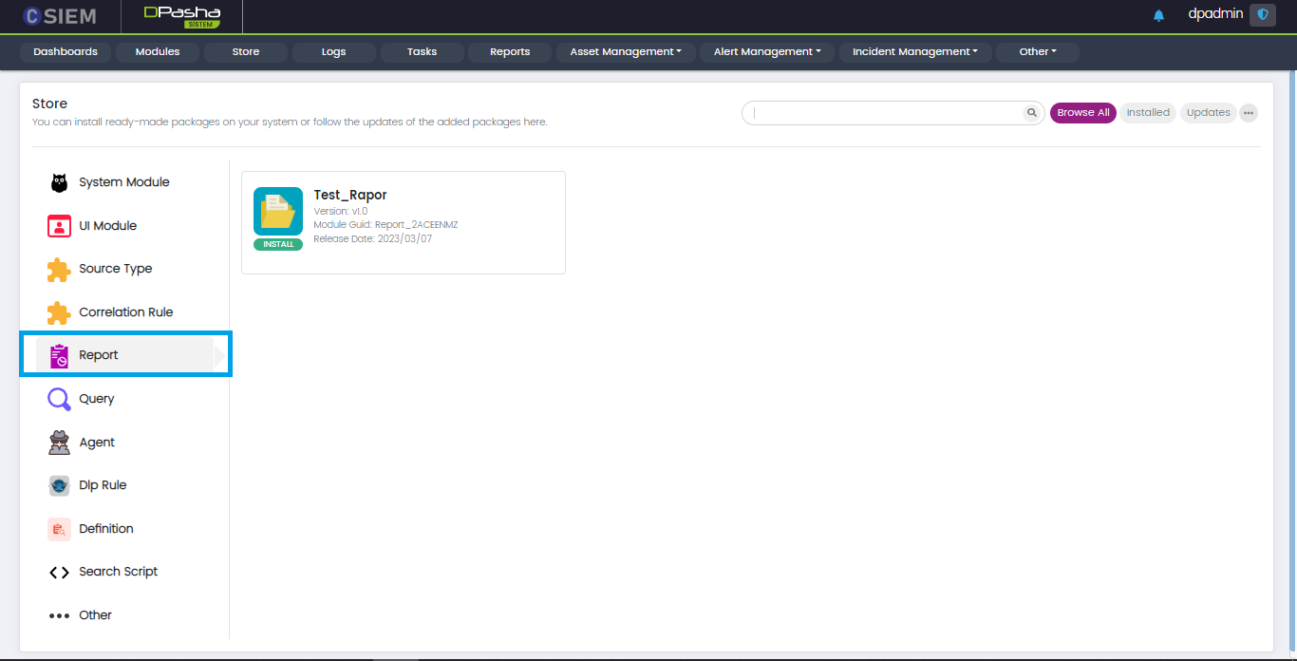The width and height of the screenshot is (1297, 661).
Task: Go to the Logs menu item
Action: (x=333, y=52)
